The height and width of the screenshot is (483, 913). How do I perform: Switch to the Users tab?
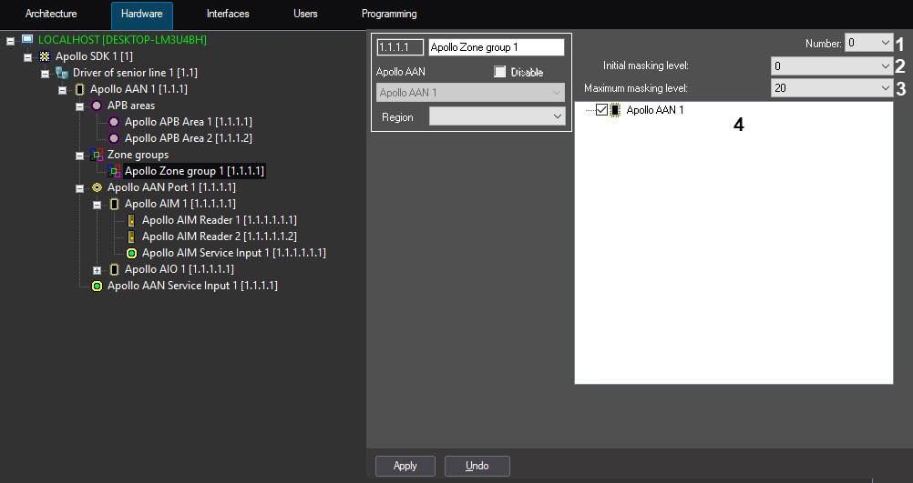coord(305,14)
